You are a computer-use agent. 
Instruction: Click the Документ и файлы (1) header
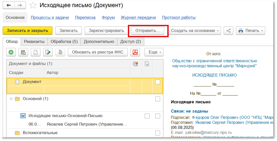point(68,64)
